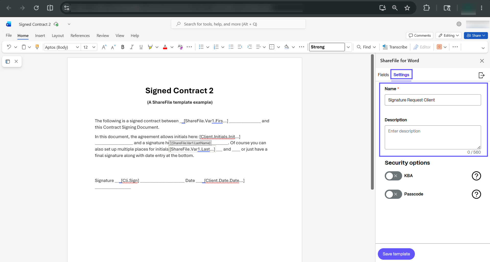This screenshot has width=490, height=262.
Task: Switch to the References ribbon tab
Action: click(x=80, y=36)
